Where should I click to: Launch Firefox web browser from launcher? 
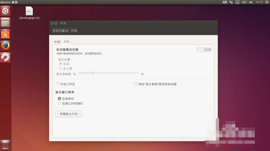5,46
